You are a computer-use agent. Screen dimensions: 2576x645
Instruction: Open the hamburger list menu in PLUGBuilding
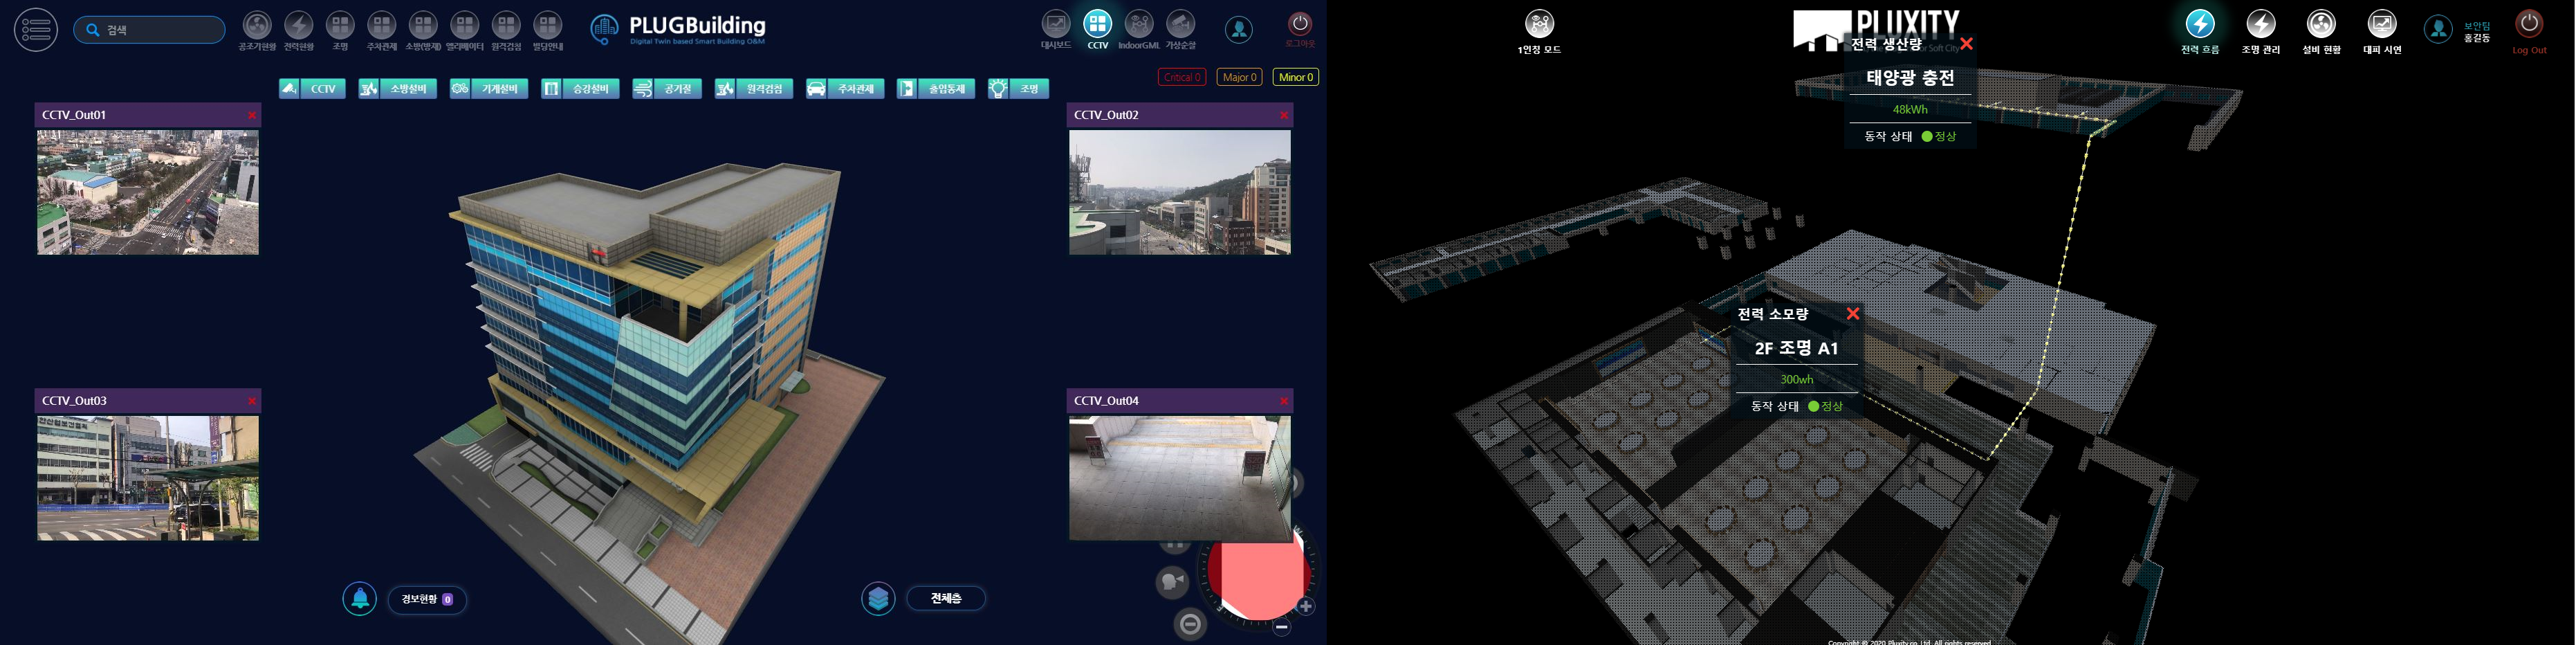coord(36,29)
